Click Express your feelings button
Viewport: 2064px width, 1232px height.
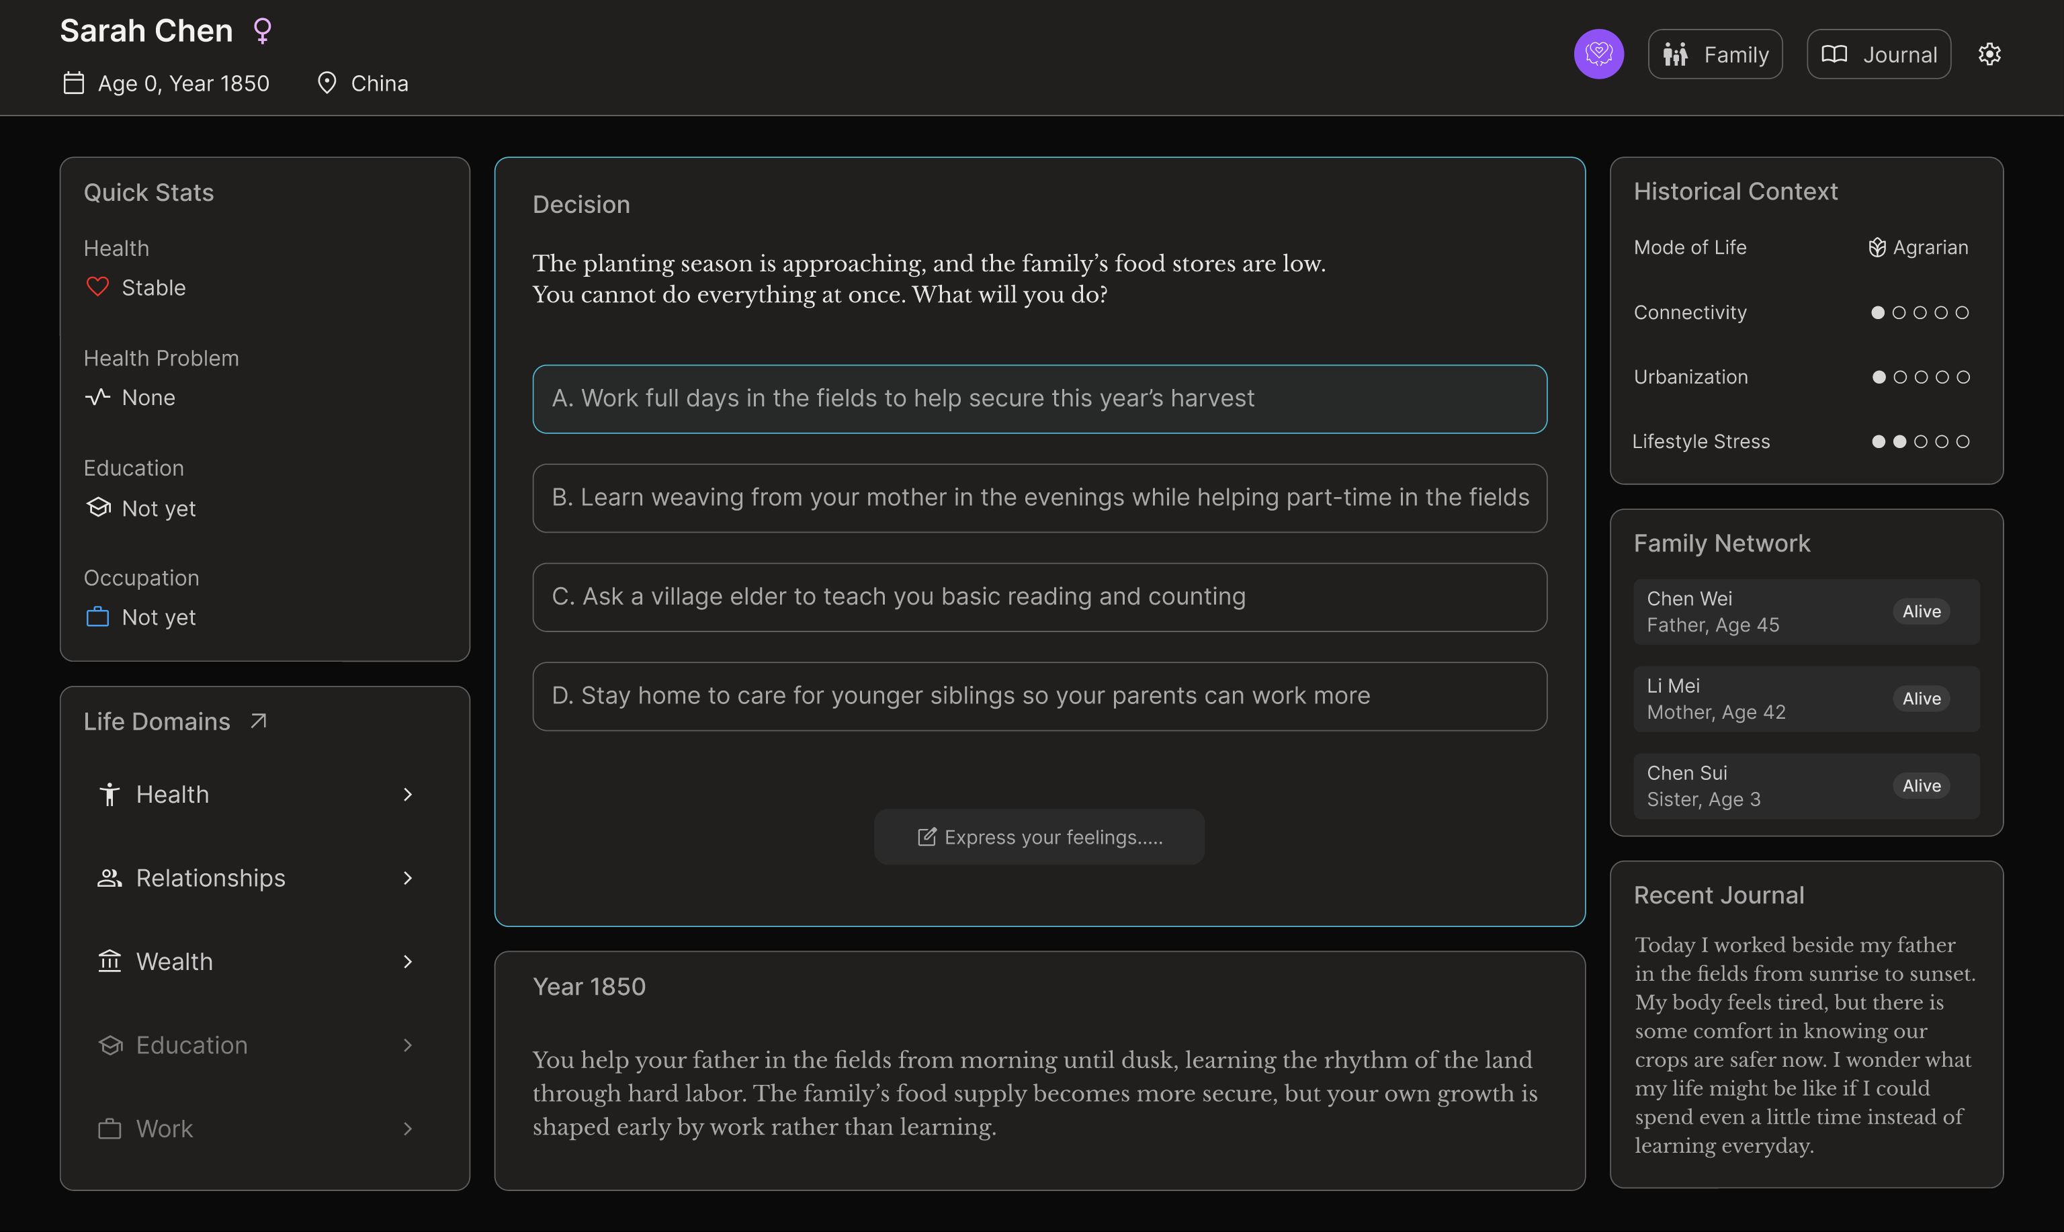[1039, 837]
